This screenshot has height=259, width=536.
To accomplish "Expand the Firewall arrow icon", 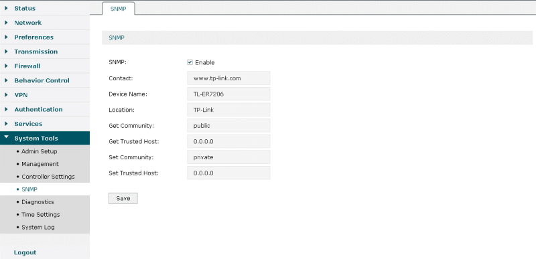I will point(6,66).
